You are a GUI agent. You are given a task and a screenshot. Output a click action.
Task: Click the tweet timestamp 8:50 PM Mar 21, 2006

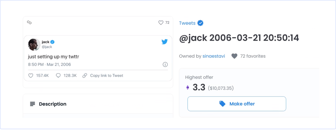[x=49, y=65]
